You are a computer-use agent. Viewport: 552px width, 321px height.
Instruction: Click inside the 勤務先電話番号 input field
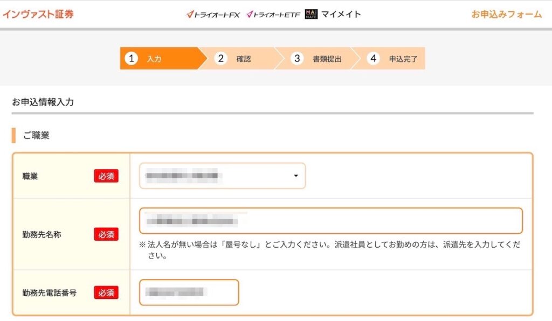point(189,292)
